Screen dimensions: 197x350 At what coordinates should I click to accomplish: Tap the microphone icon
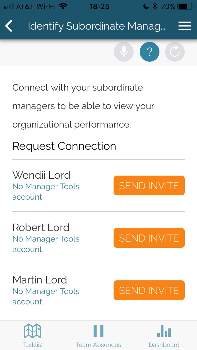124,52
